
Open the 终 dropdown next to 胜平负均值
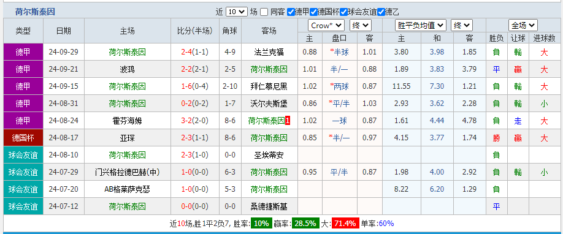(x=462, y=26)
